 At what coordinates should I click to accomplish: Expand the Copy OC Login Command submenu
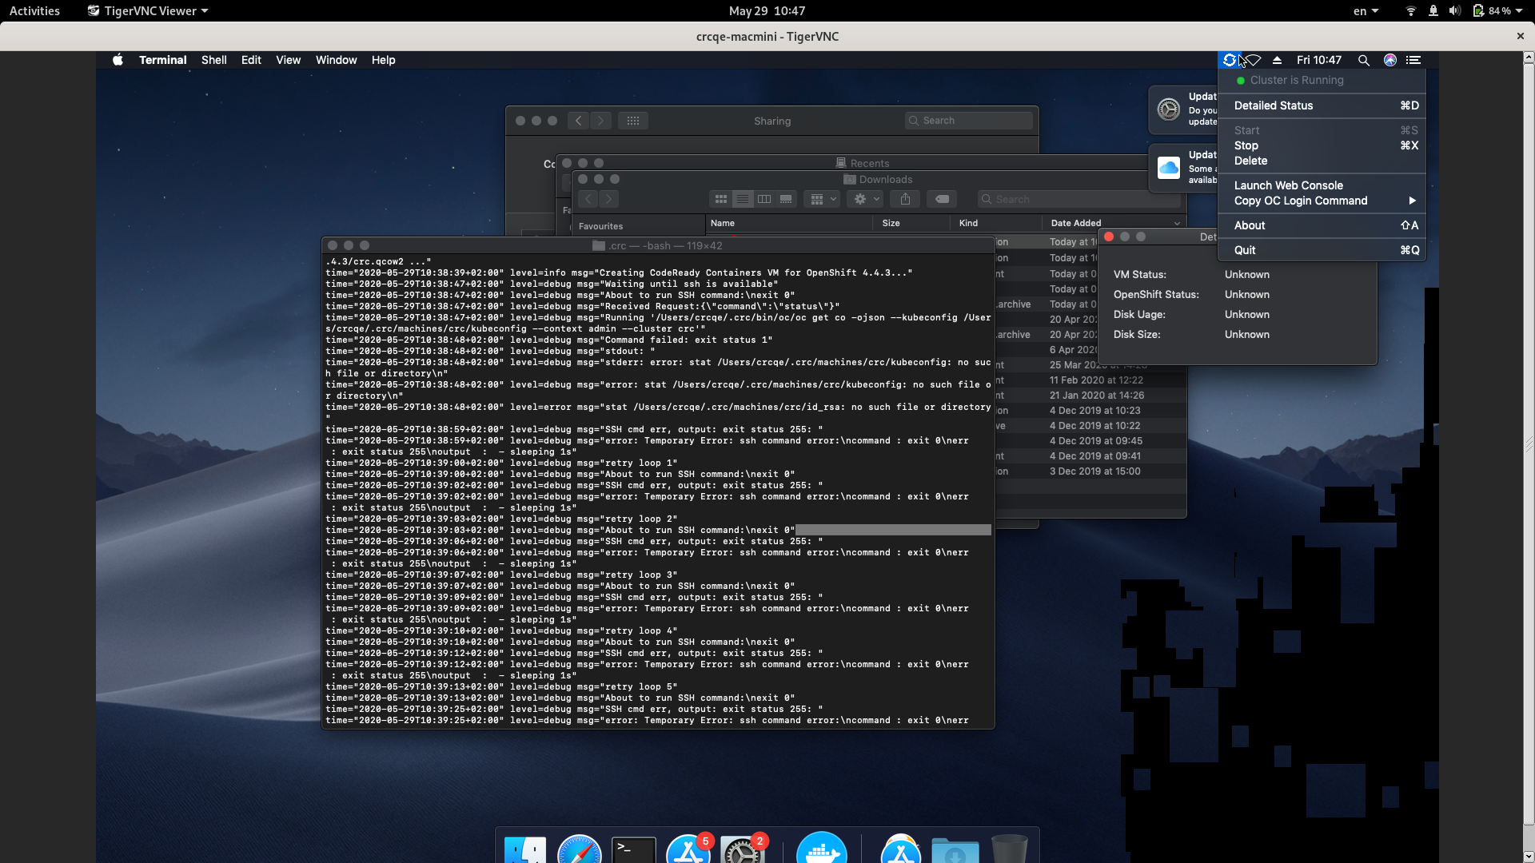tap(1299, 201)
